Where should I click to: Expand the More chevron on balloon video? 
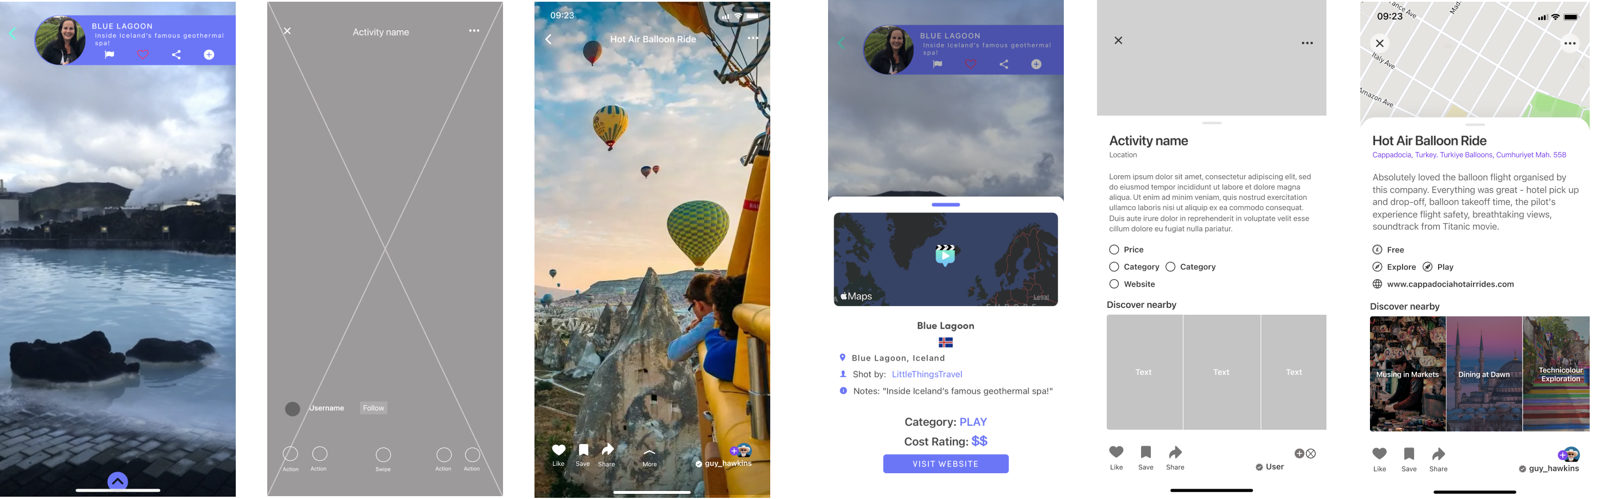649,453
